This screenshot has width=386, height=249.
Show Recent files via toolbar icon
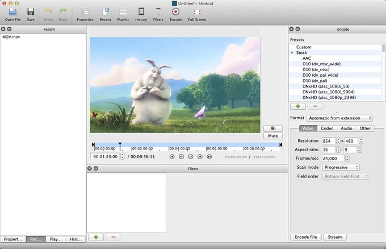[106, 15]
